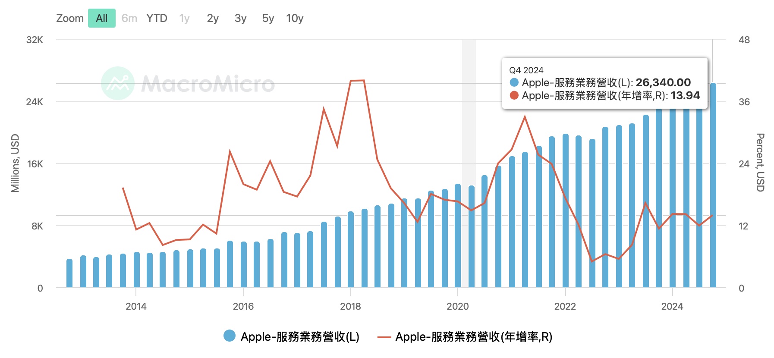Click the 2016 x-axis label
Viewport: 774px width, 358px height.
tap(243, 306)
